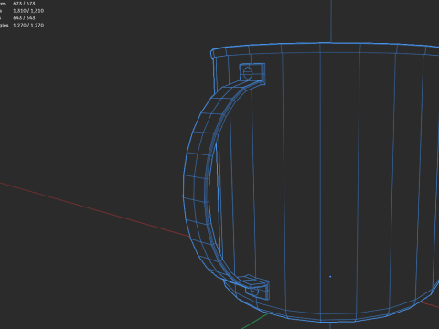Click the small origin dot on mug body

point(330,277)
